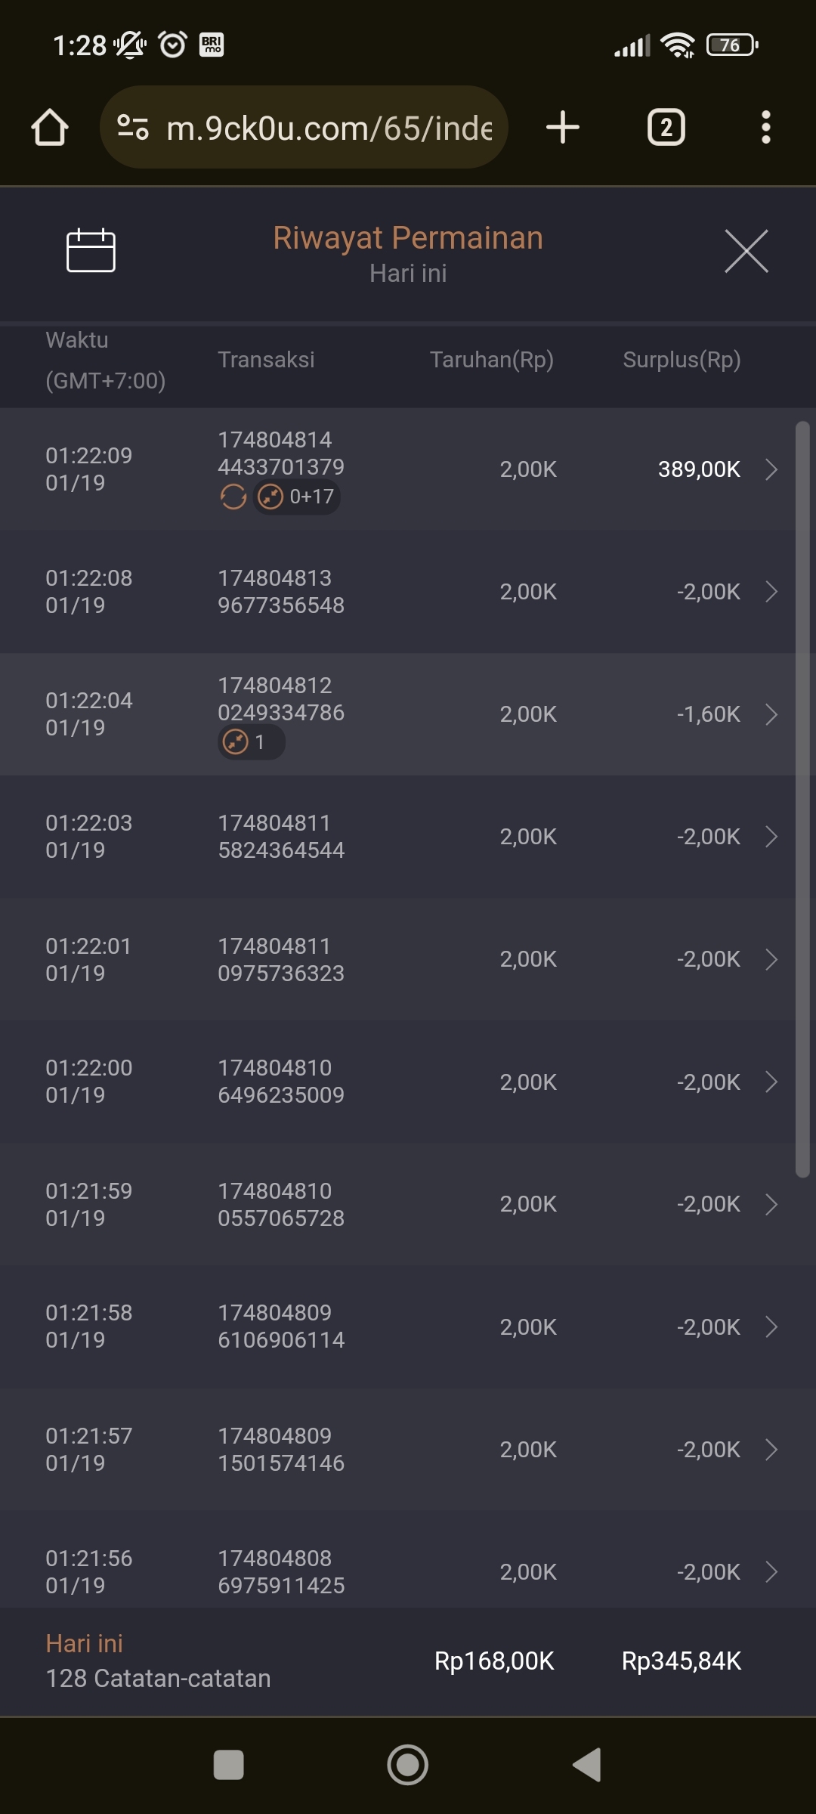
Task: Tap the site settings icon in the address bar
Action: click(133, 127)
